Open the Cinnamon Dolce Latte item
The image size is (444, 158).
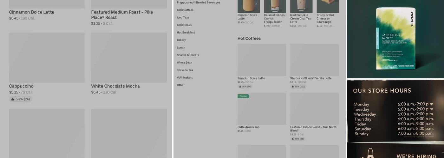tap(31, 12)
